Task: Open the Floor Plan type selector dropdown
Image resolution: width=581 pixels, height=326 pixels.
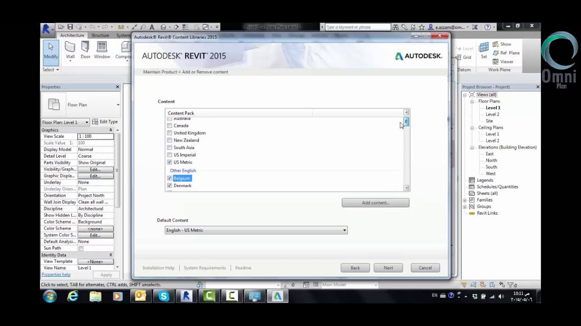Action: 118,105
